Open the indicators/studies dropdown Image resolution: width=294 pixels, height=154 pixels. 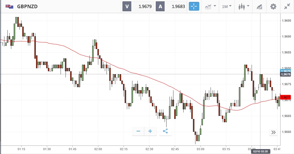click(210, 6)
